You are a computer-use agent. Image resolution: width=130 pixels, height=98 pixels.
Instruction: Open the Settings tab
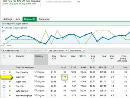tap(8, 19)
